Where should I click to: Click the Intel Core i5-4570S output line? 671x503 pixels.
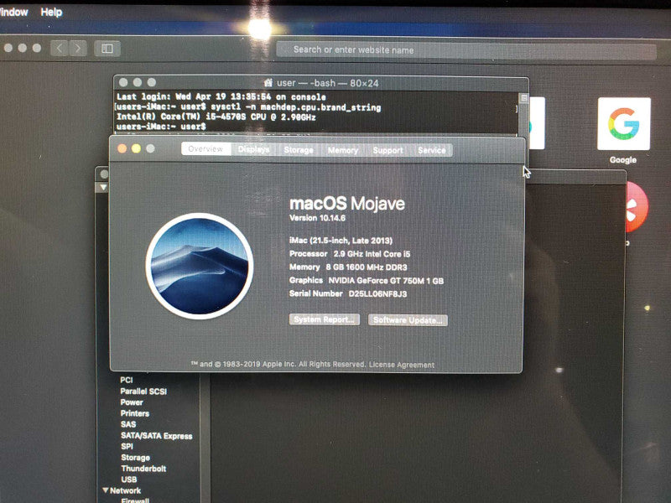point(216,117)
